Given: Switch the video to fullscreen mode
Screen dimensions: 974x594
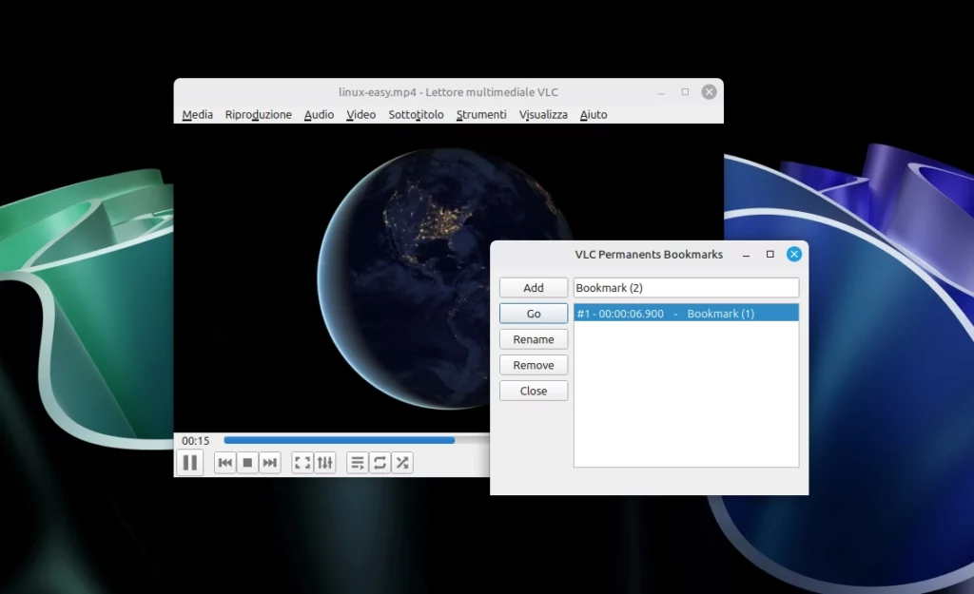Looking at the screenshot, I should click(x=302, y=463).
